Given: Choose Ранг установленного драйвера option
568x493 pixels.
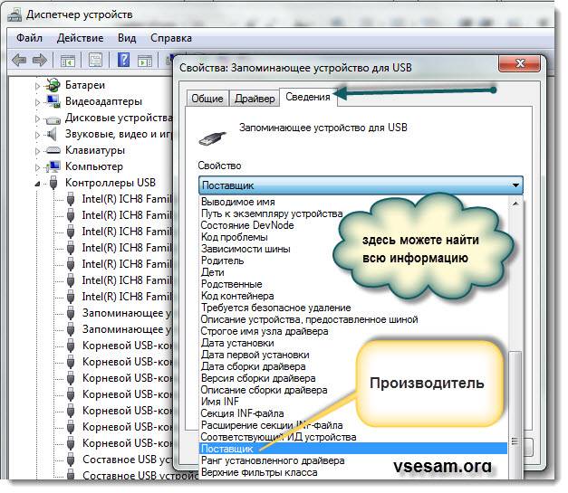Looking at the screenshot, I should [273, 460].
